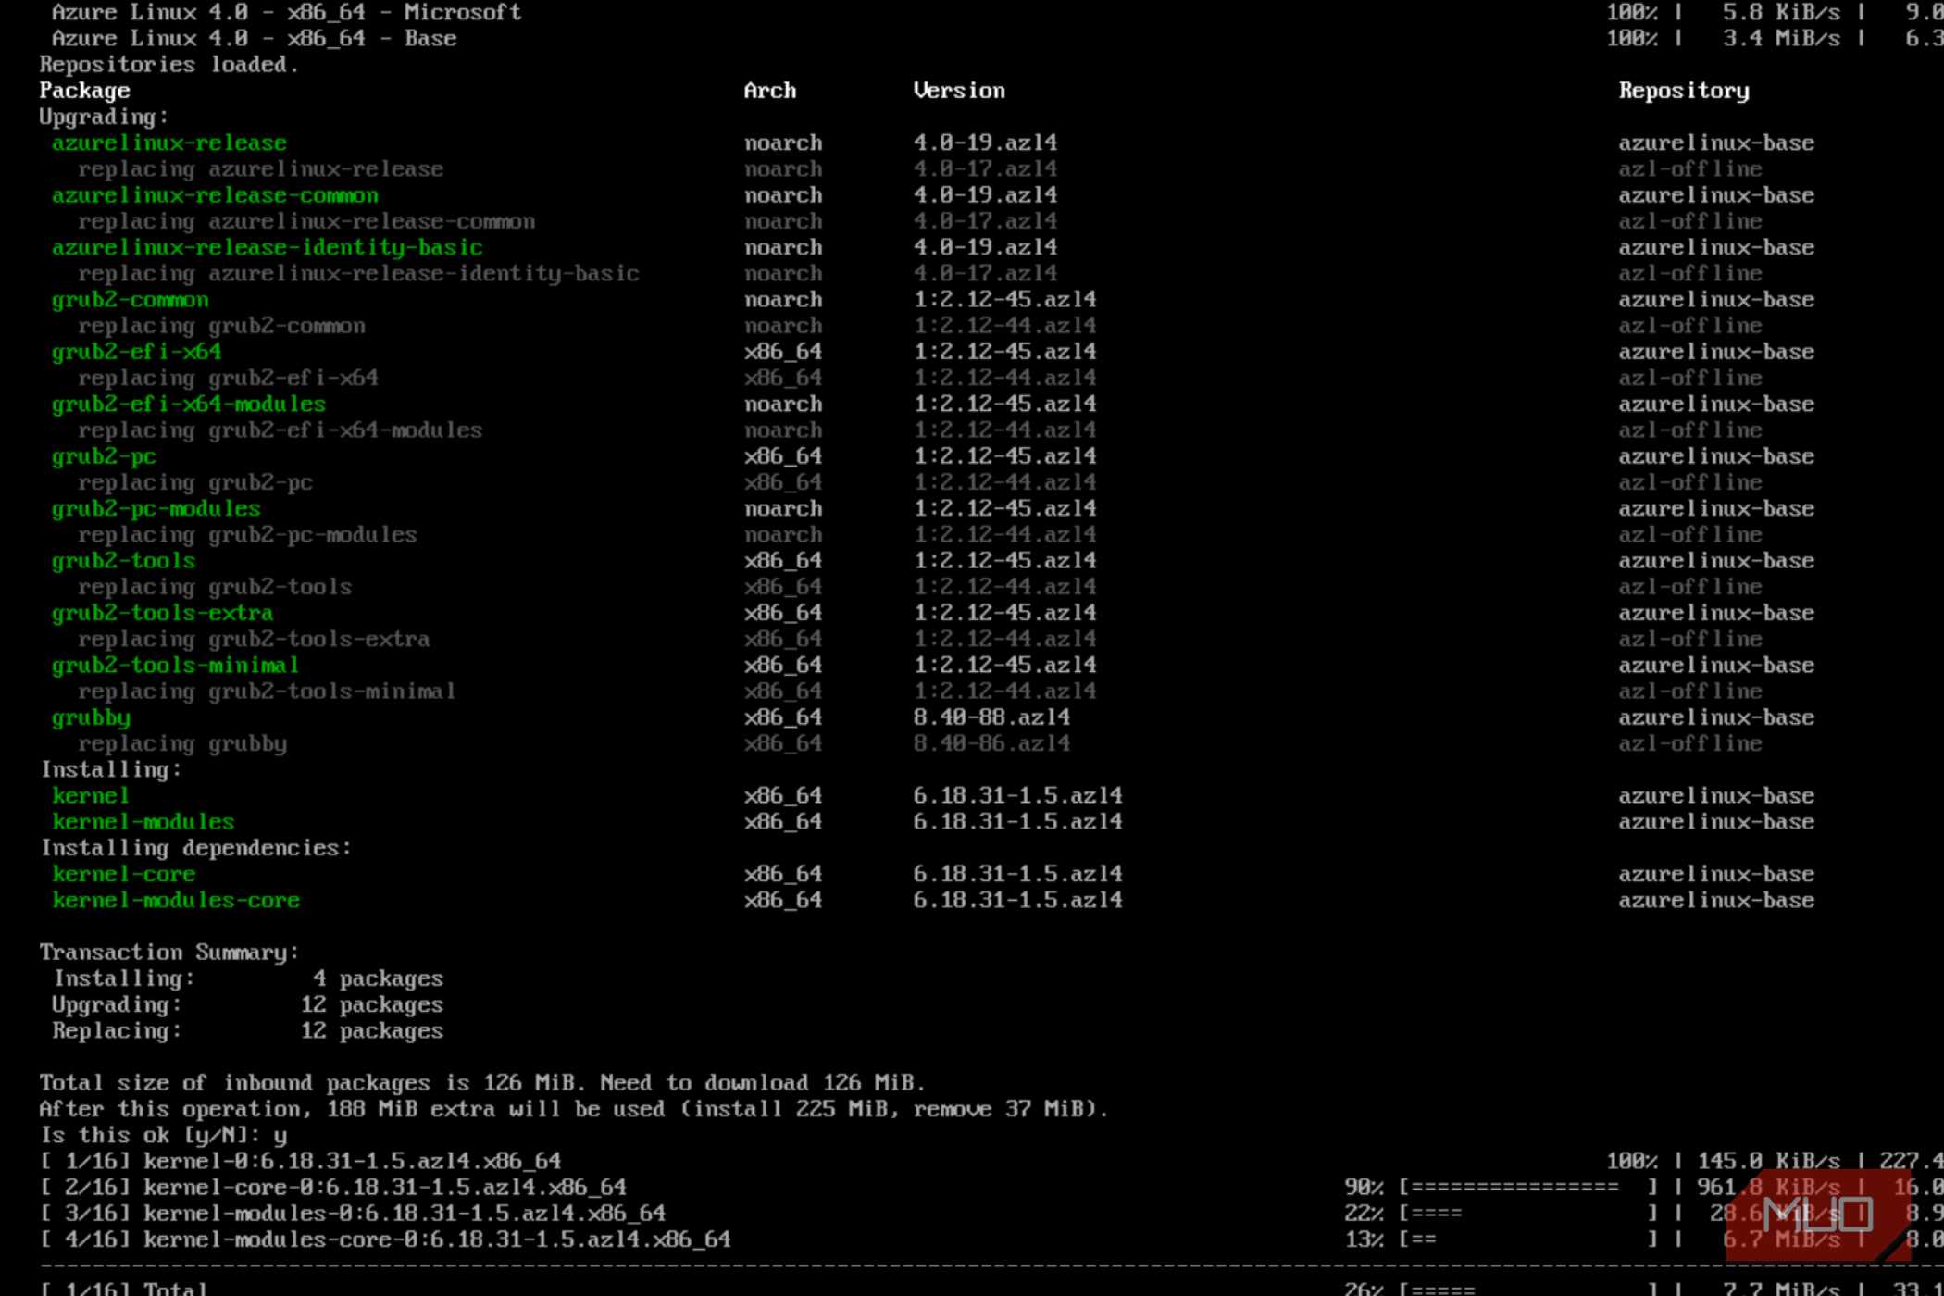This screenshot has height=1296, width=1944.
Task: Click the kernel package name under Installing
Action: (x=91, y=796)
